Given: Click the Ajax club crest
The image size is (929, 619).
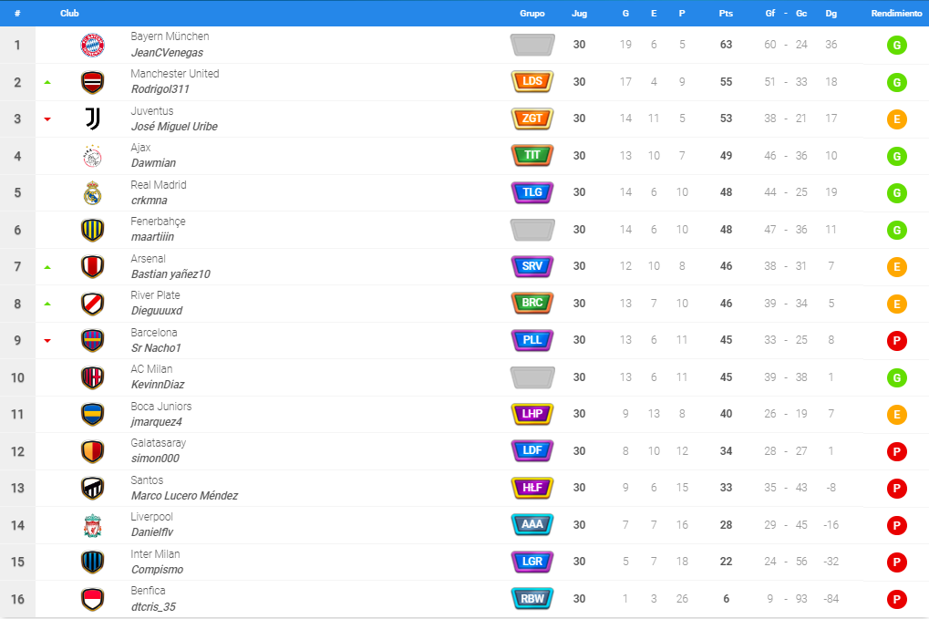Looking at the screenshot, I should click(x=92, y=157).
